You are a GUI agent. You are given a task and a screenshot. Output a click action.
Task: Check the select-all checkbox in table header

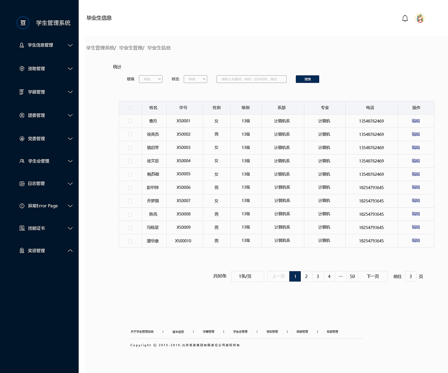point(130,108)
